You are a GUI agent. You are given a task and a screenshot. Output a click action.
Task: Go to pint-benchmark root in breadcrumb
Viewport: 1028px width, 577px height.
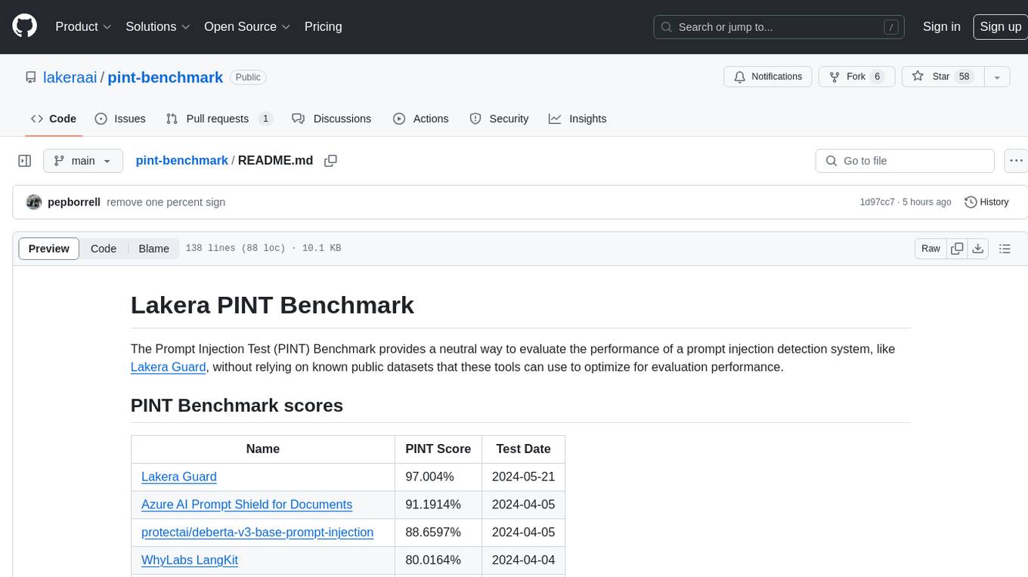click(x=181, y=160)
